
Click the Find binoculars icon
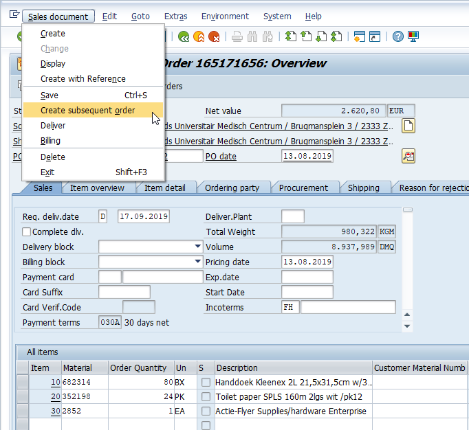point(252,37)
